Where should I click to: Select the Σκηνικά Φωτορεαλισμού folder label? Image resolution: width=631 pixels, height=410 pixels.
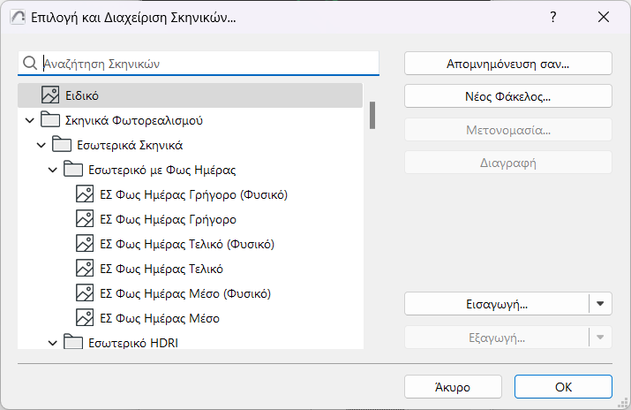tap(134, 120)
